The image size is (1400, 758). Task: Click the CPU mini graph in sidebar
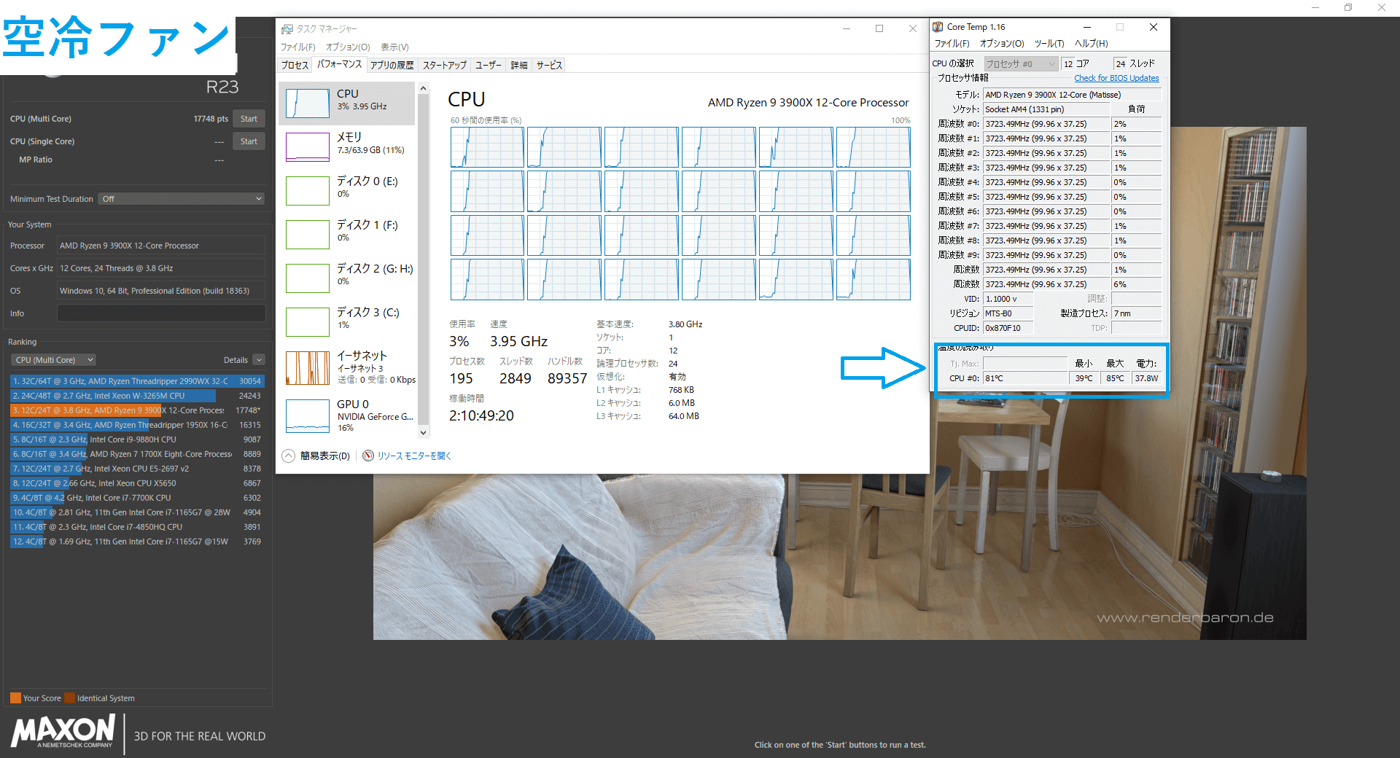point(307,103)
